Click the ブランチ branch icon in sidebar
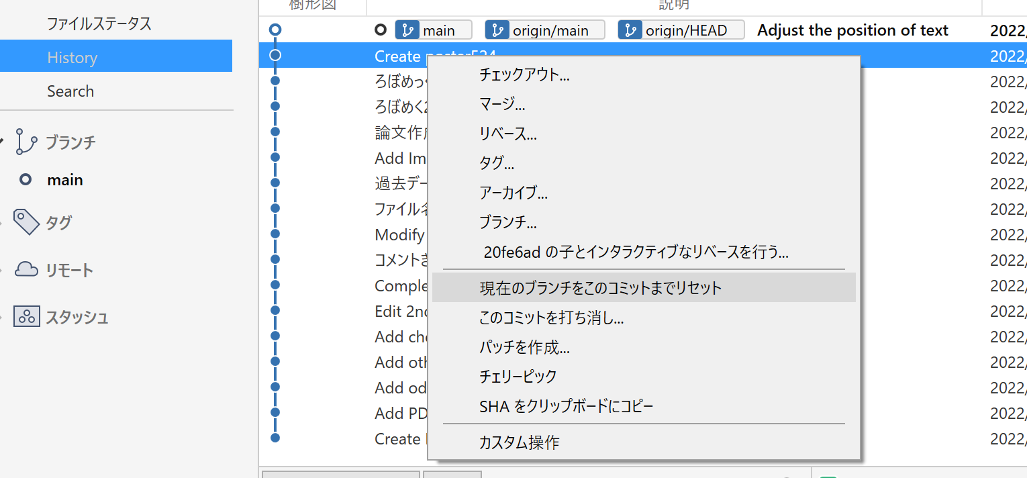This screenshot has height=478, width=1027. (x=26, y=142)
